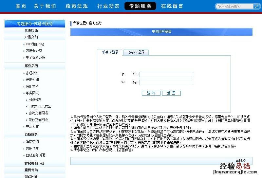This screenshot has height=178, width=262.
Task: Open the 首页 home menu item
Action: point(21,6)
